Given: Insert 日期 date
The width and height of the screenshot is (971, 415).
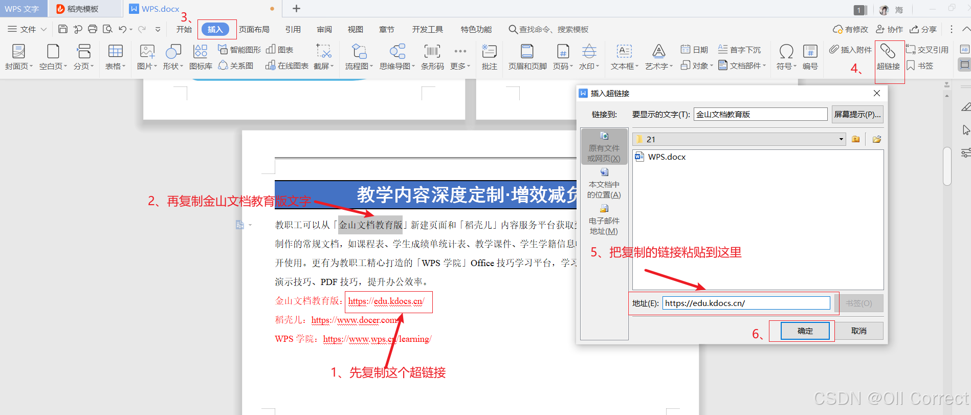Looking at the screenshot, I should click(x=694, y=50).
